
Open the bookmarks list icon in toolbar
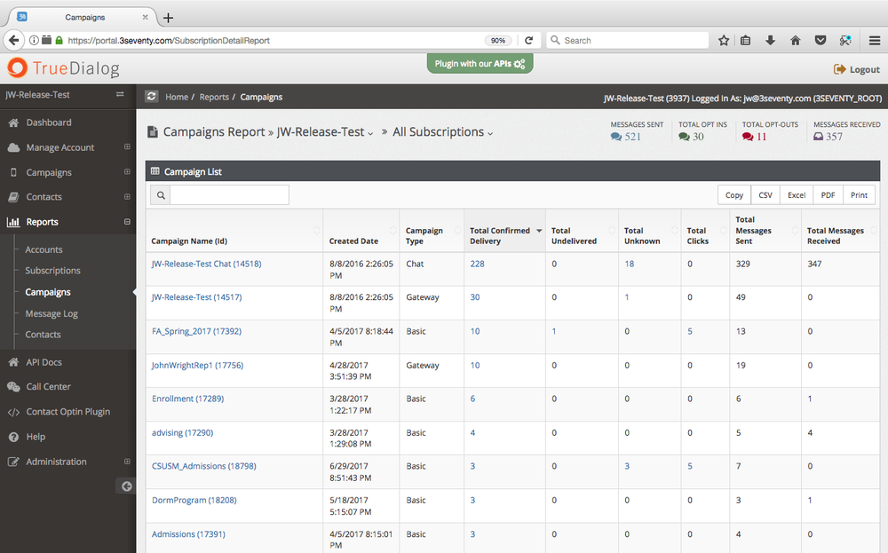click(745, 40)
